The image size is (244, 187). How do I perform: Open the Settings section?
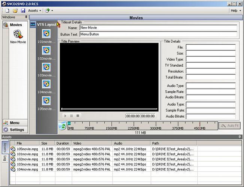point(15,130)
